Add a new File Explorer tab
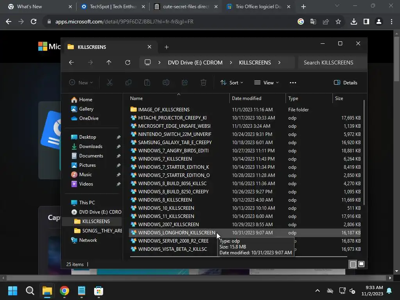 166,47
